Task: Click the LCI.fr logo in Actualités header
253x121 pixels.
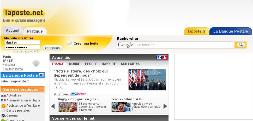Action: tap(162, 57)
